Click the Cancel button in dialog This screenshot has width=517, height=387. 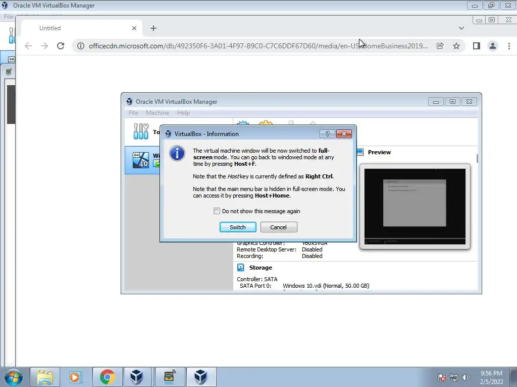click(279, 227)
